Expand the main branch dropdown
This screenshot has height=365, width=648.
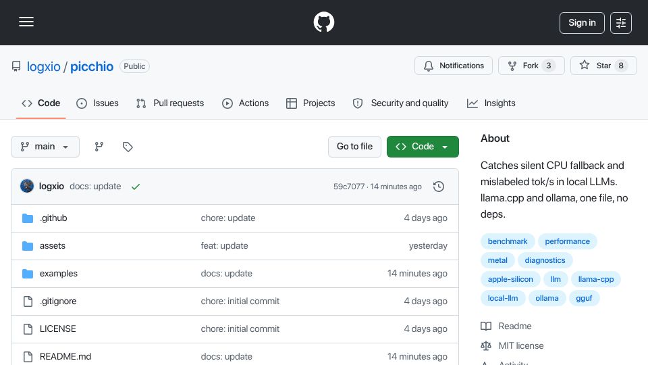click(45, 147)
